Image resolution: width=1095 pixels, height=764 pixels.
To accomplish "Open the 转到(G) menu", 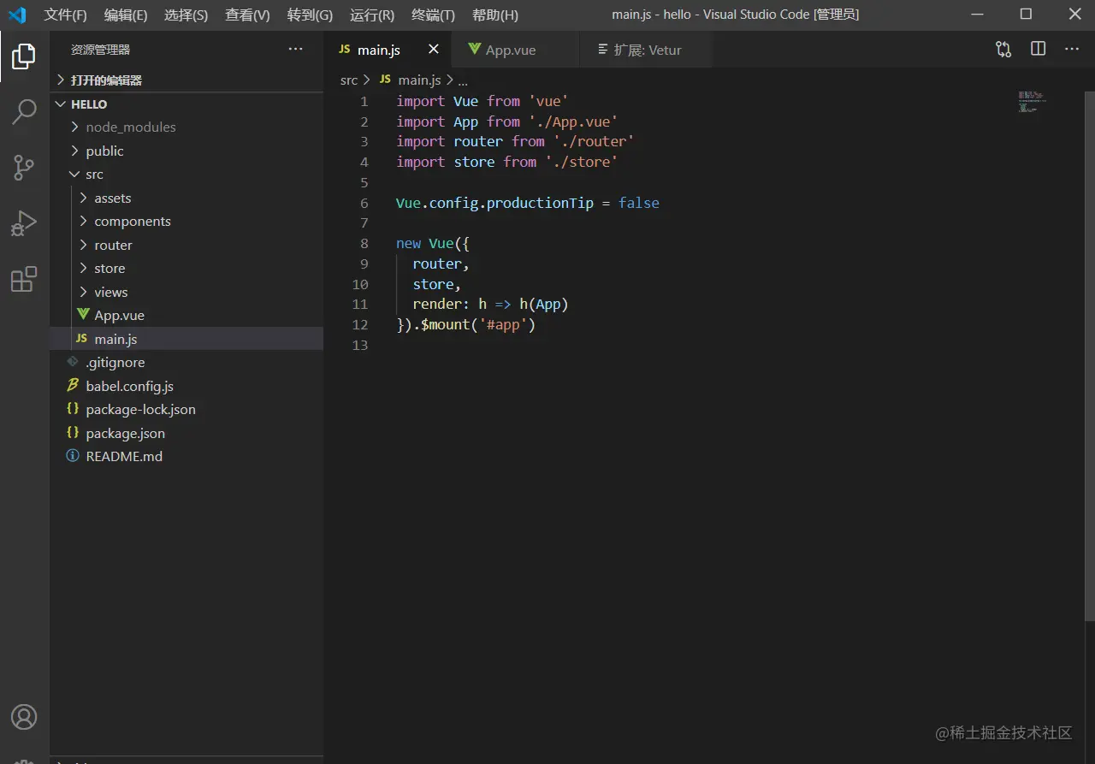I will pos(310,15).
